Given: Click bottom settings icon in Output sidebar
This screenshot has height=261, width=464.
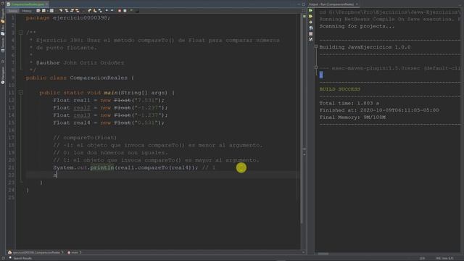Looking at the screenshot, I should pyautogui.click(x=311, y=39).
